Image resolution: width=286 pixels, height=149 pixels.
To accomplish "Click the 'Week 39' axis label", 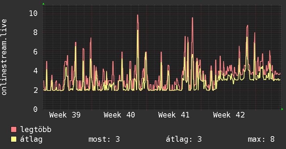I will [x=65, y=115].
